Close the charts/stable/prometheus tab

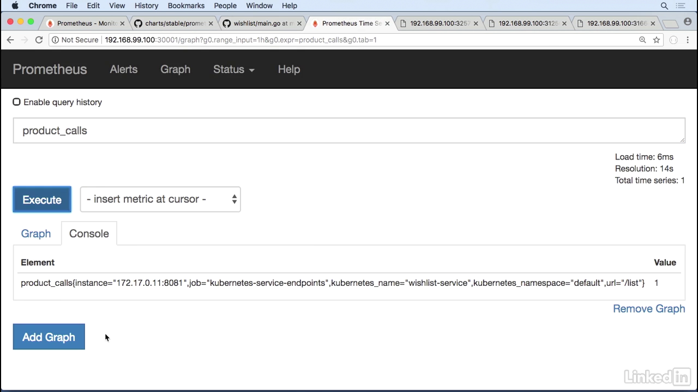(x=210, y=23)
